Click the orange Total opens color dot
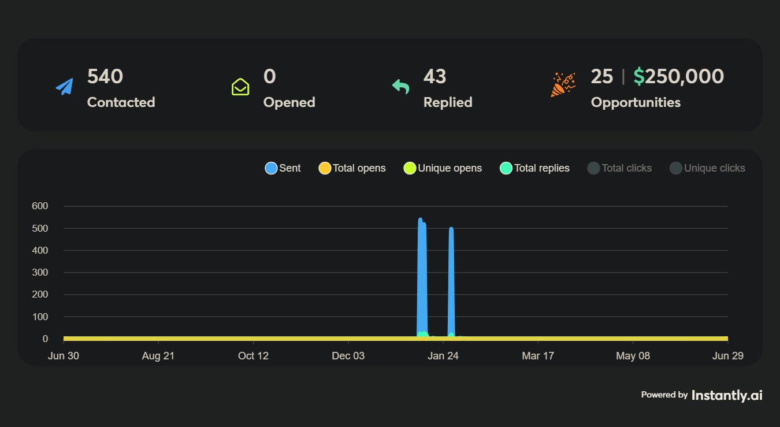 [x=325, y=168]
